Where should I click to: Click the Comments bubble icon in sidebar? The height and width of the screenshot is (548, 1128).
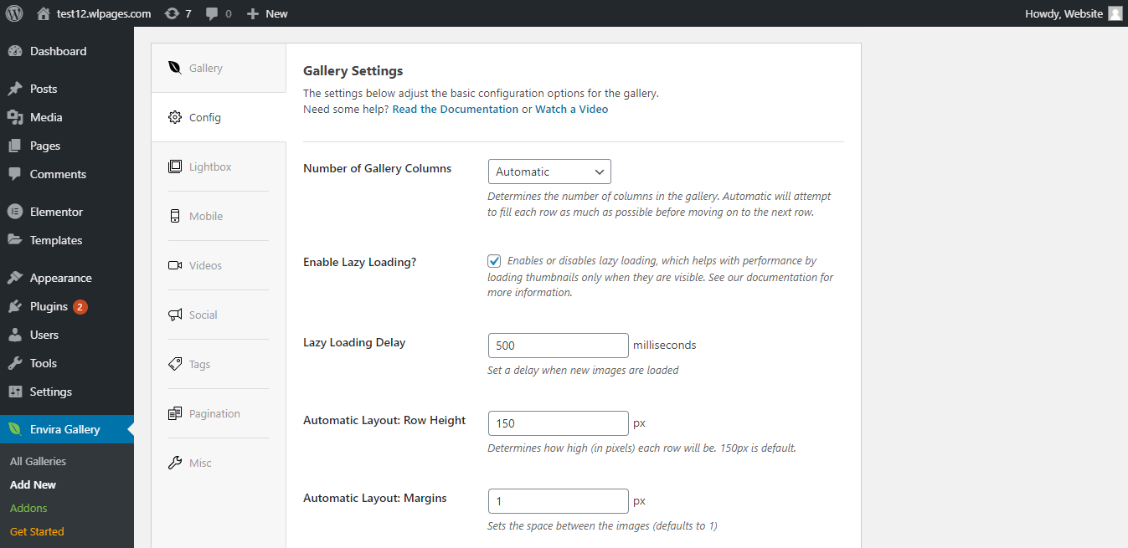(15, 174)
